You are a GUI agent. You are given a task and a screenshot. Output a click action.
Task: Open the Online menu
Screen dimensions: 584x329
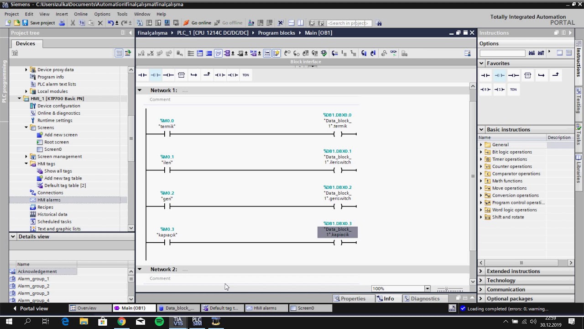(81, 14)
